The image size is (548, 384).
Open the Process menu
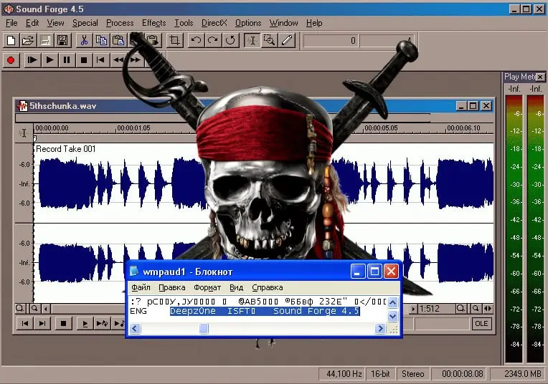tap(120, 23)
